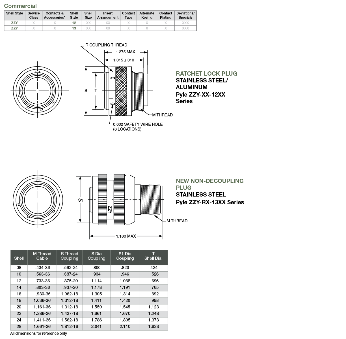Image resolution: width=346 pixels, height=339 pixels.
Task: Click the "1.178" S Dia cell
Action: click(96, 287)
